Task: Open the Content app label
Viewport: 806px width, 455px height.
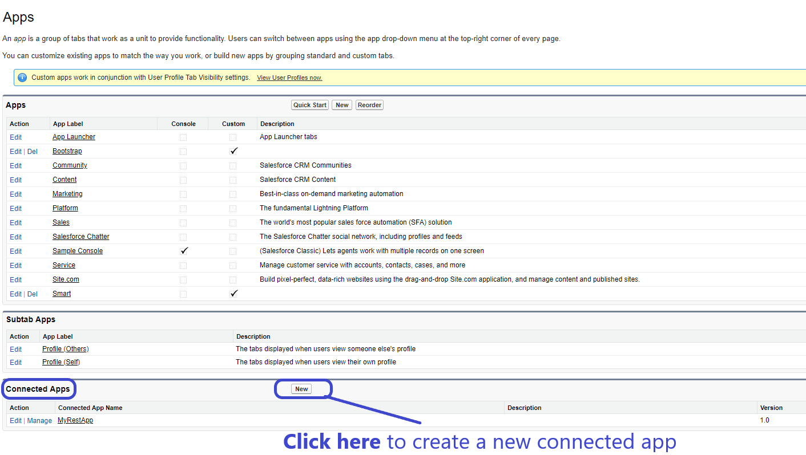Action: tap(65, 180)
